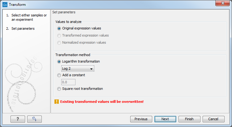Choose the Add a constant option
The height and width of the screenshot is (127, 232).
(x=59, y=75)
